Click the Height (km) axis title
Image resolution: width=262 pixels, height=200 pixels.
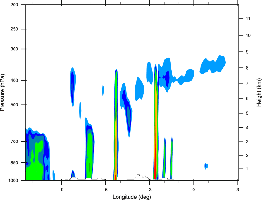259,93
